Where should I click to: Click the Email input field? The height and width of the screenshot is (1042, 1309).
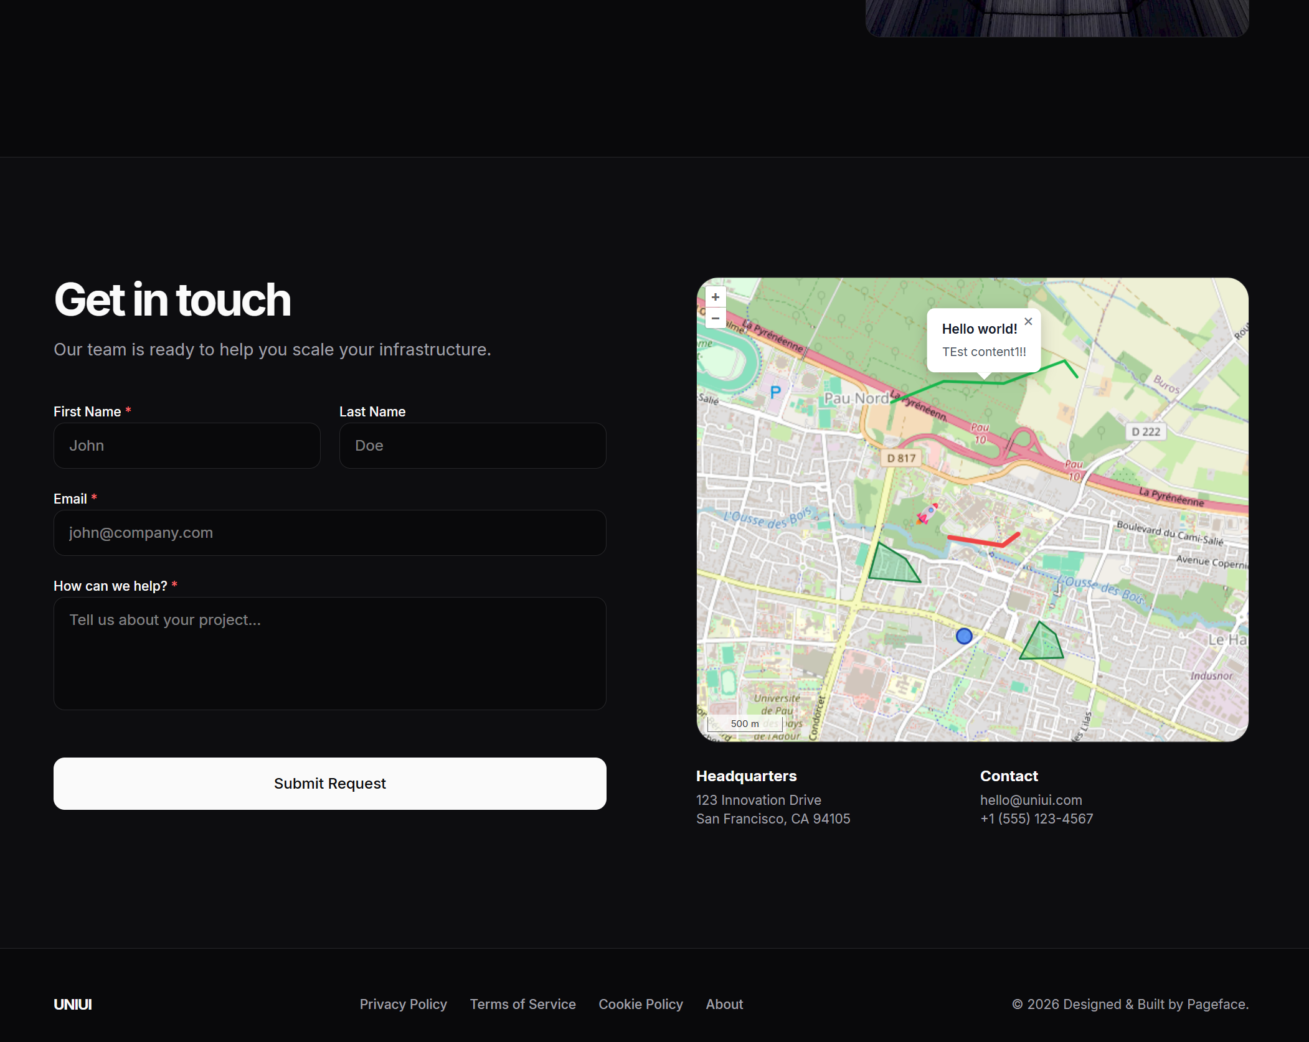coord(329,532)
